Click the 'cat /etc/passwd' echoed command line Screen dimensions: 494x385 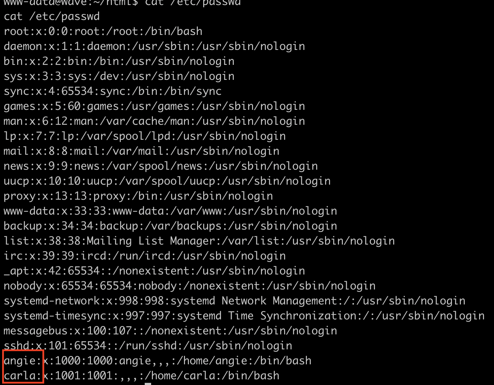[52, 16]
